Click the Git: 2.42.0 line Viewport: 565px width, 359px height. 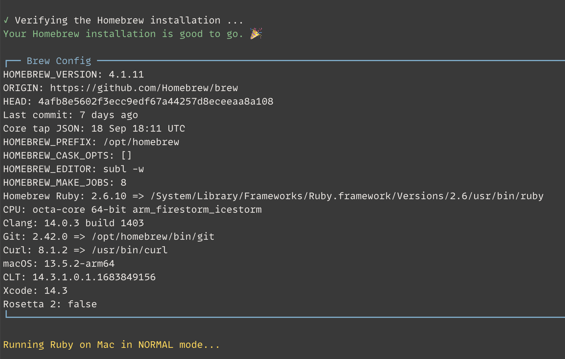click(x=109, y=236)
